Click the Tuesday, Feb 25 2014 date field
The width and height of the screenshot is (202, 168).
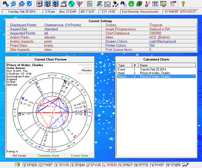[x=21, y=12]
